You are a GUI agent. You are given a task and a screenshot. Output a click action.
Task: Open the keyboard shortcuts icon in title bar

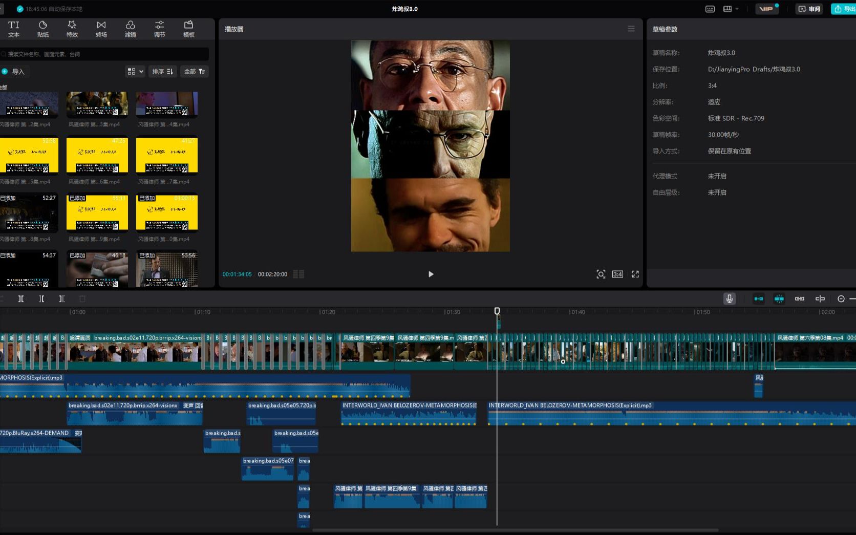point(710,9)
